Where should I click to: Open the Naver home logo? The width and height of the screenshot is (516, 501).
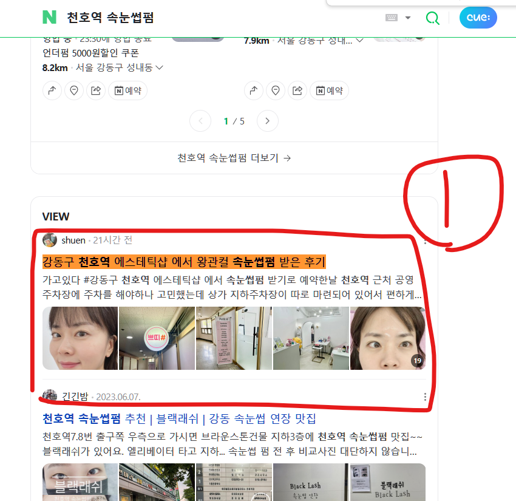tap(49, 17)
